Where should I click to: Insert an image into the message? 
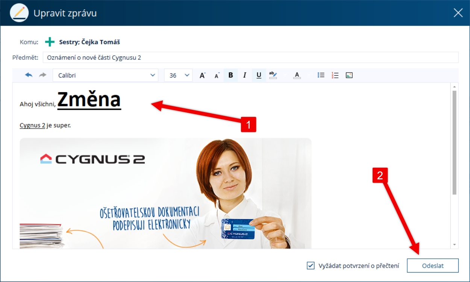tap(349, 75)
